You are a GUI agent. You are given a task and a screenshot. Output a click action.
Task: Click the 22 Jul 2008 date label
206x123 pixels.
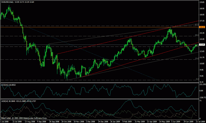coord(17,122)
